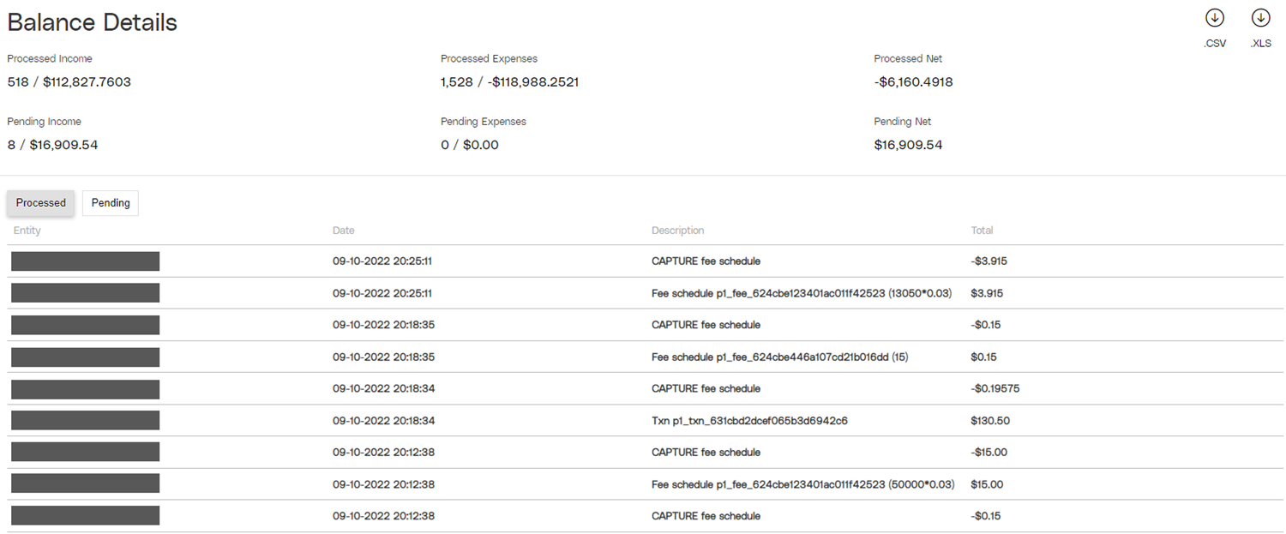The height and width of the screenshot is (534, 1286).
Task: Click the fee schedule description ending in (15)
Action: tap(779, 357)
